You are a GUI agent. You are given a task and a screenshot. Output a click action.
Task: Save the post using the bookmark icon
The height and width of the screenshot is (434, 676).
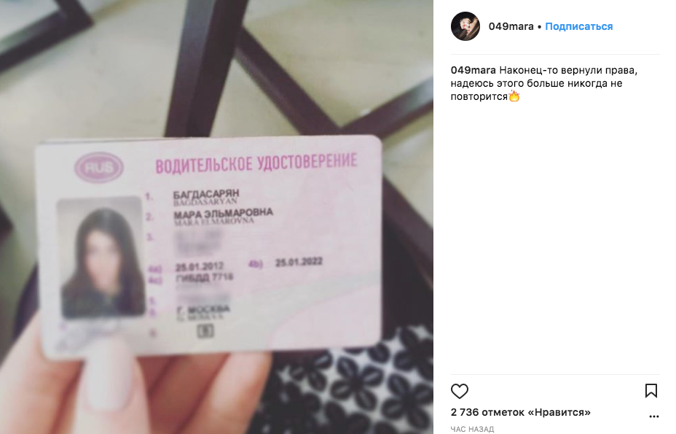[651, 390]
